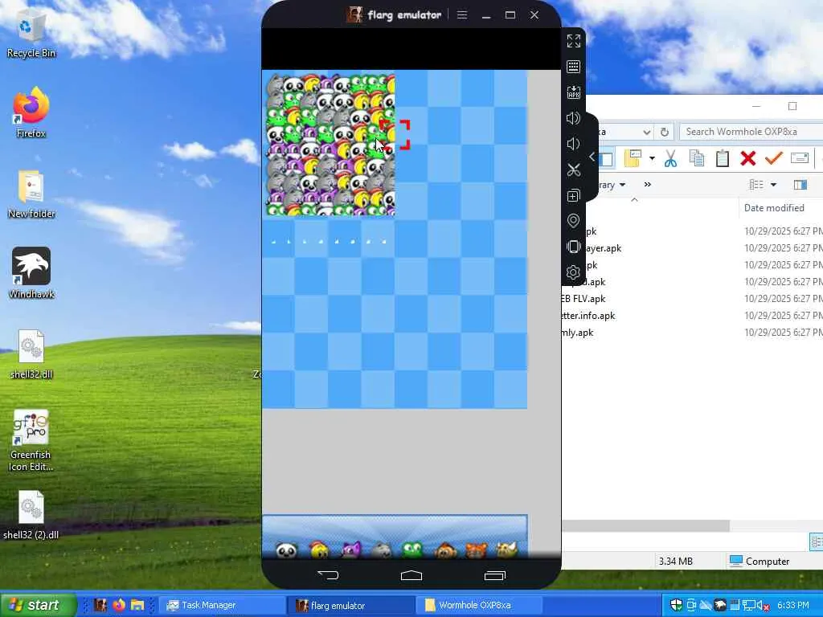Click the volume down icon in emulator sidebar
823x617 pixels.
point(574,144)
